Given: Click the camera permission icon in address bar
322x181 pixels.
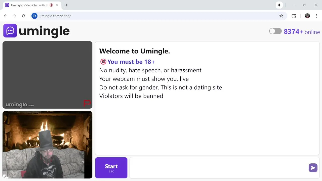Looking at the screenshot, I should click(x=34, y=16).
